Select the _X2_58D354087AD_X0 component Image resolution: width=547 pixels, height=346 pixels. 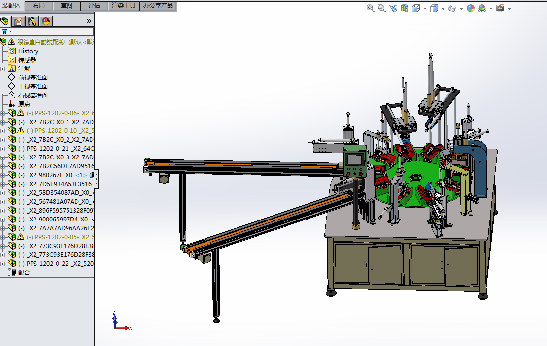tap(56, 192)
